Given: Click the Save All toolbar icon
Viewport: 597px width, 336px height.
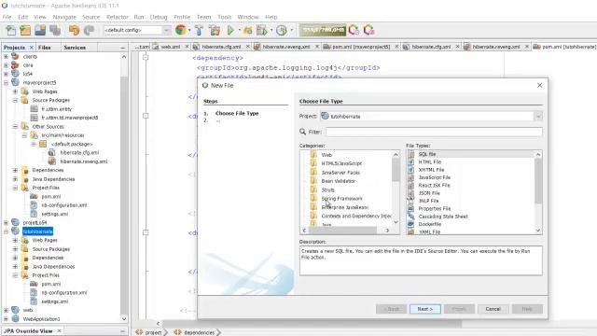Looking at the screenshot, I should coord(55,30).
